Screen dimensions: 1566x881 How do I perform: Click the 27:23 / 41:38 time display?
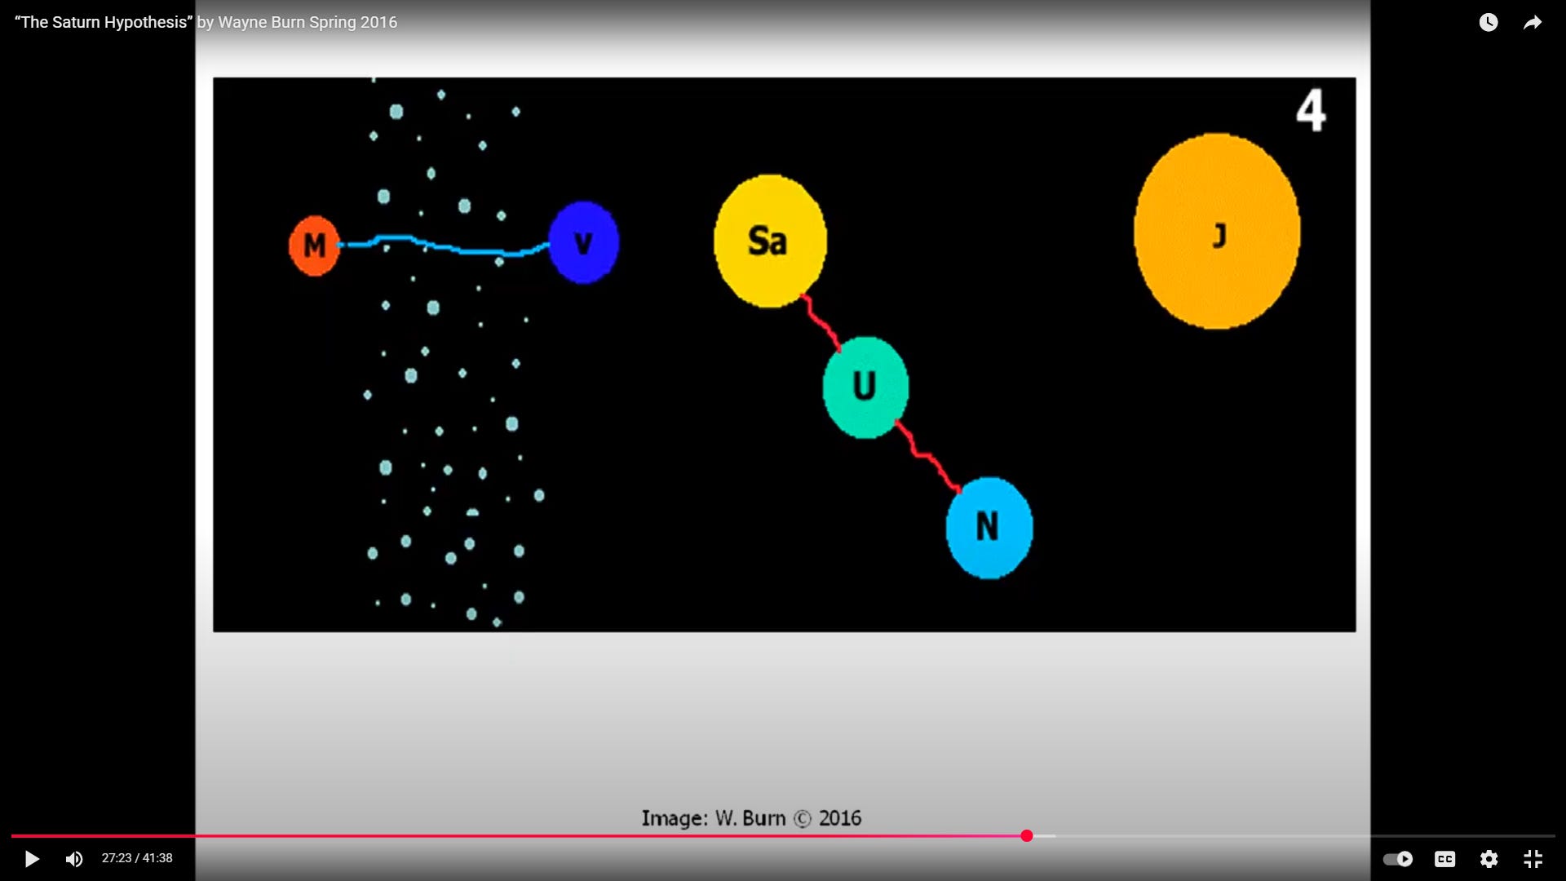137,858
